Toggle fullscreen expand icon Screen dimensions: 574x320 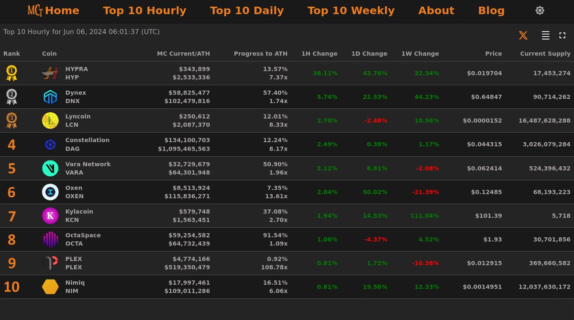[x=563, y=35]
